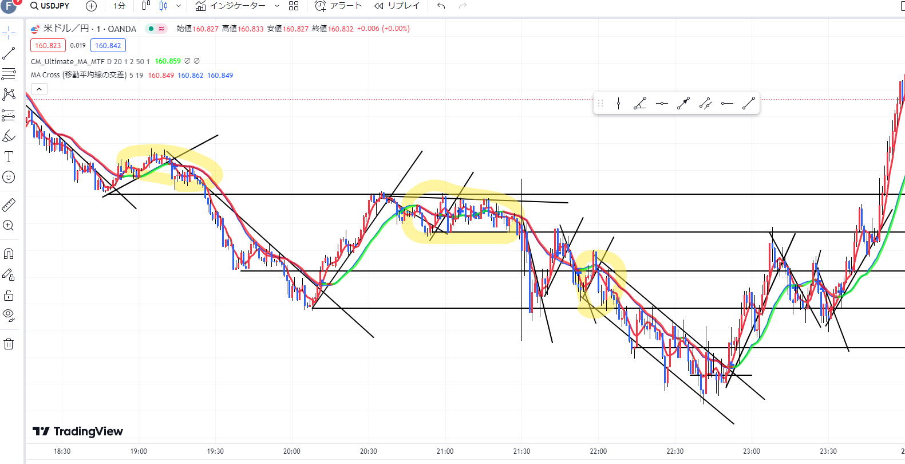Pick the trend angle drawing tool

(x=640, y=104)
